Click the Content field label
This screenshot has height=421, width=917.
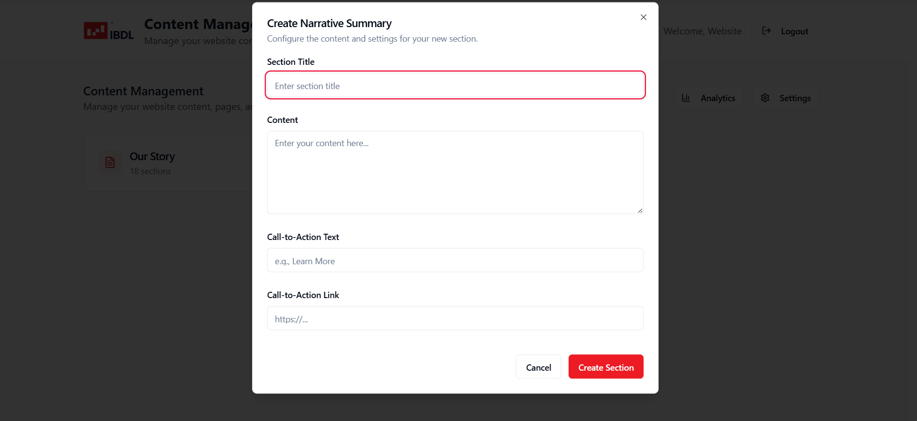(282, 120)
